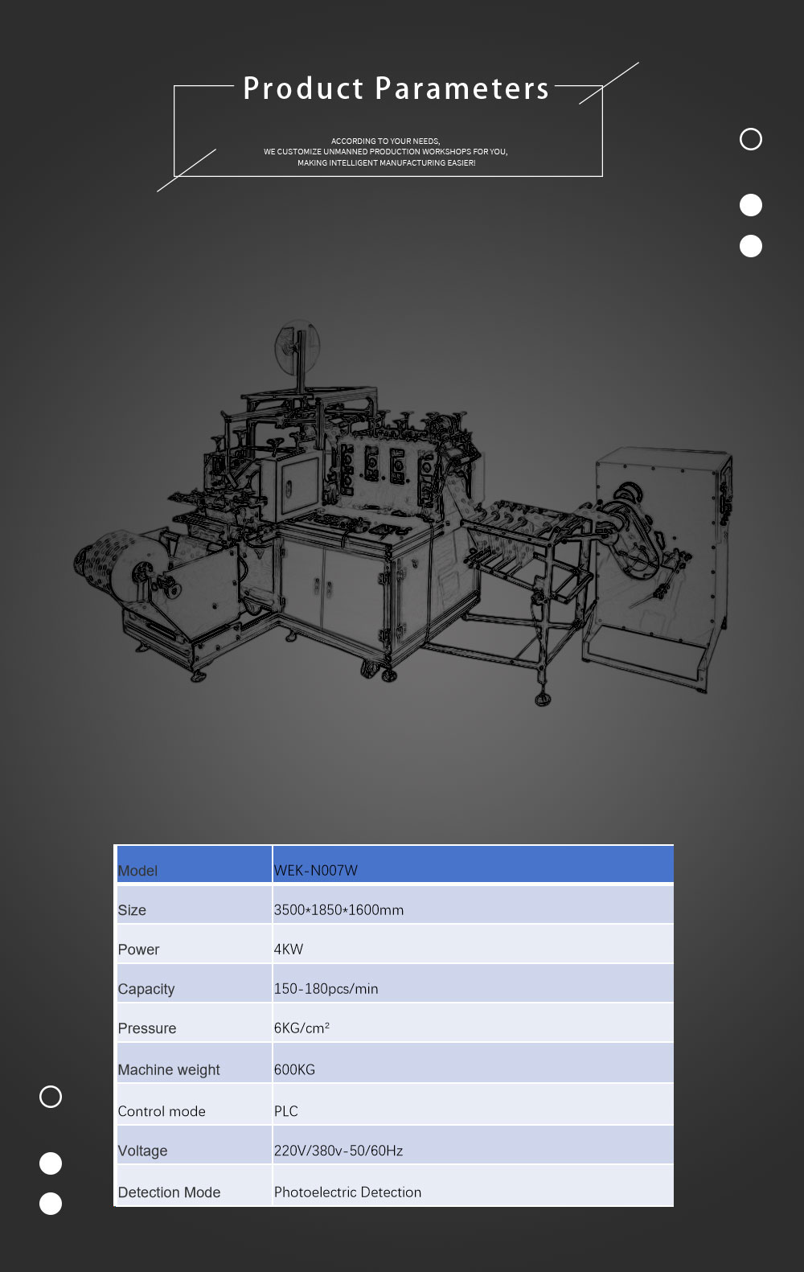The image size is (804, 1272).
Task: Select the 6KG/cm² pressure value
Action: pyautogui.click(x=301, y=1028)
